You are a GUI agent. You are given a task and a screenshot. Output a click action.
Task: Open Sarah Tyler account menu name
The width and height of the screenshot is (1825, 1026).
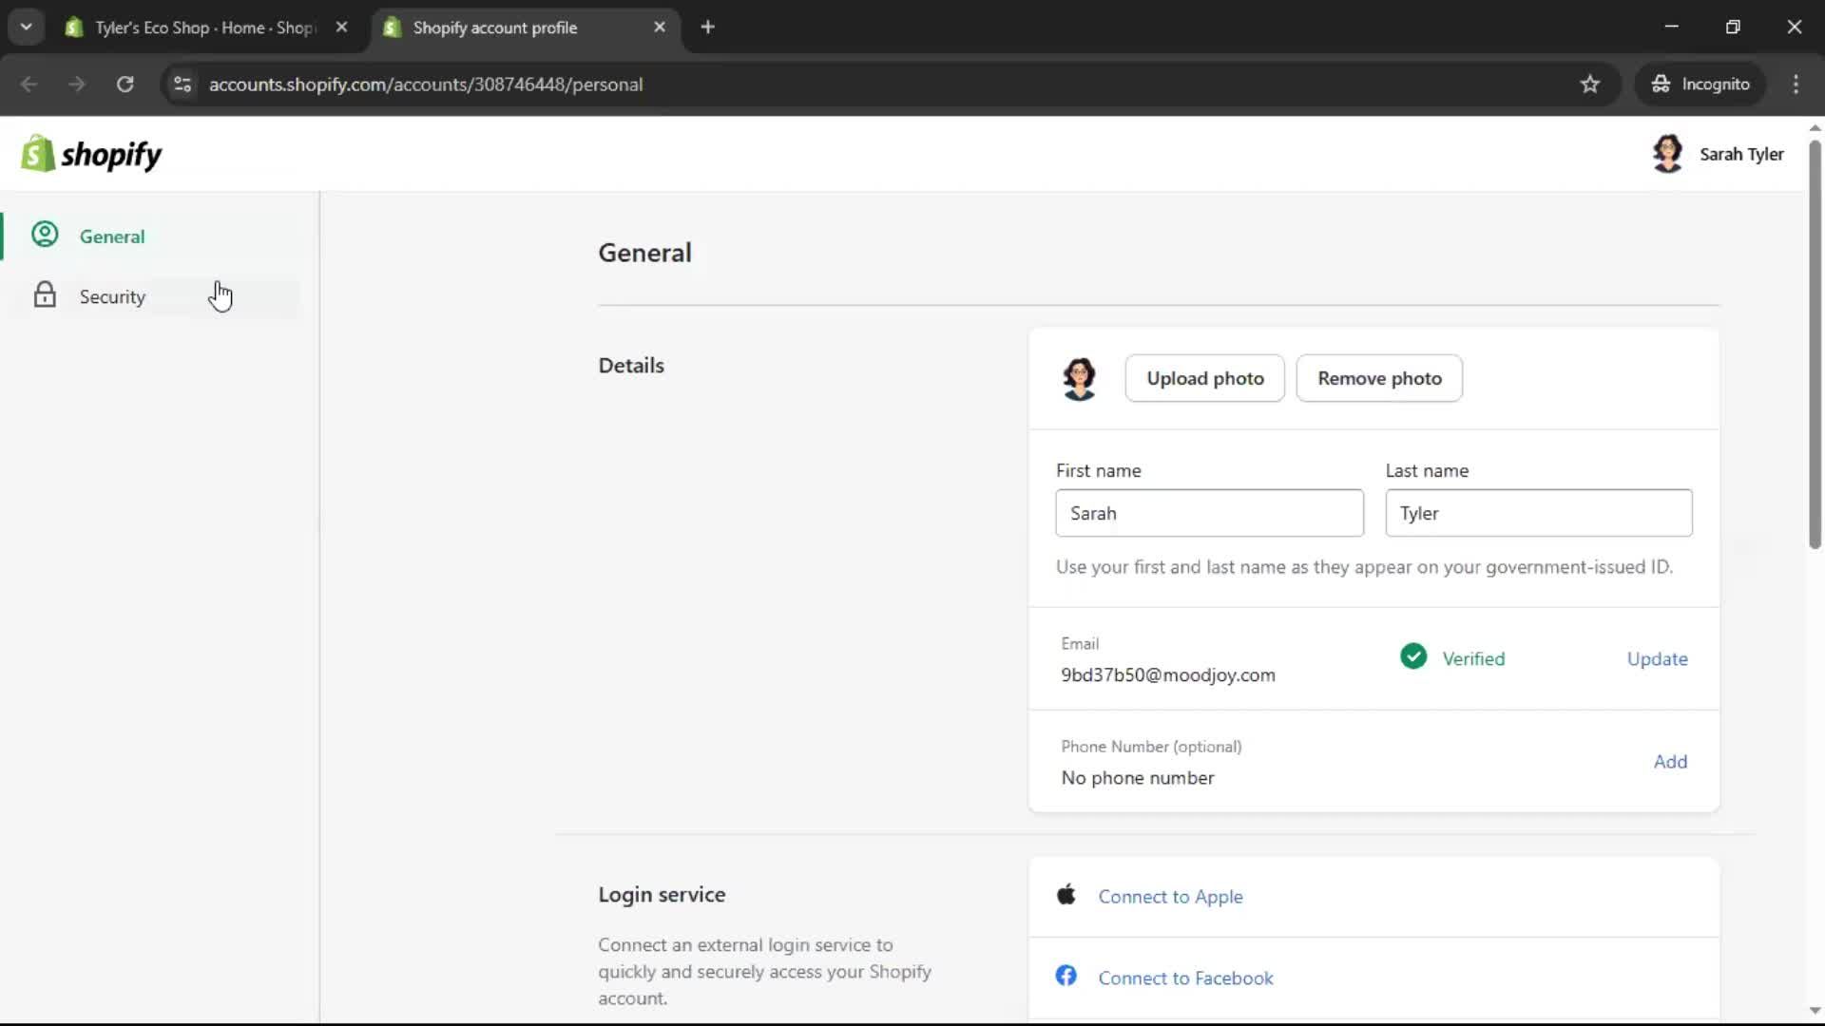pos(1741,154)
